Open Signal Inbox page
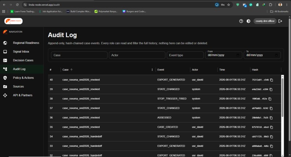This screenshot has height=157, width=291. (x=22, y=52)
